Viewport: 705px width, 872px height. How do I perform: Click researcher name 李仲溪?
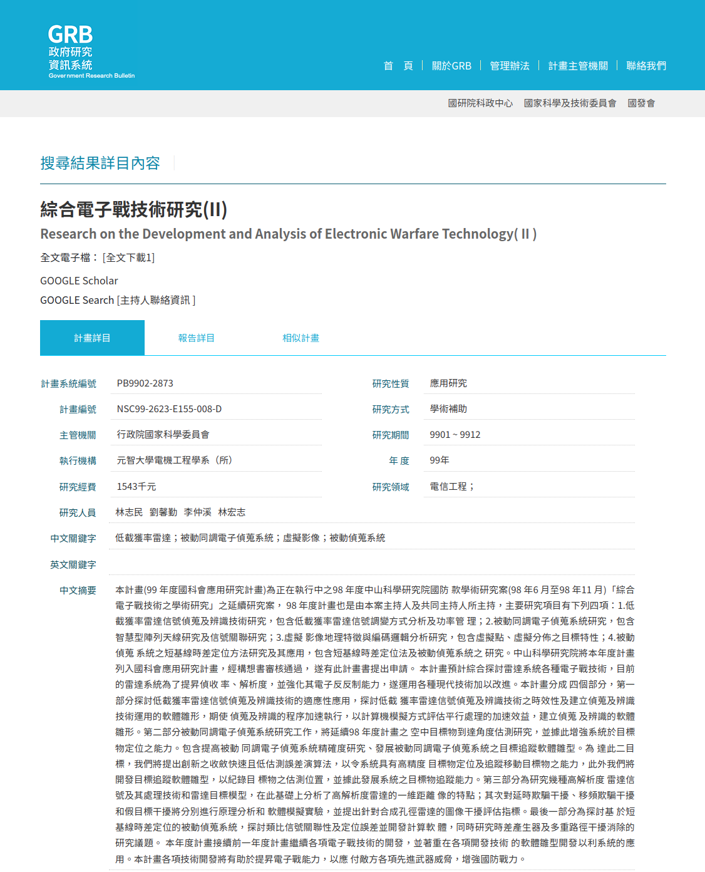pyautogui.click(x=198, y=512)
